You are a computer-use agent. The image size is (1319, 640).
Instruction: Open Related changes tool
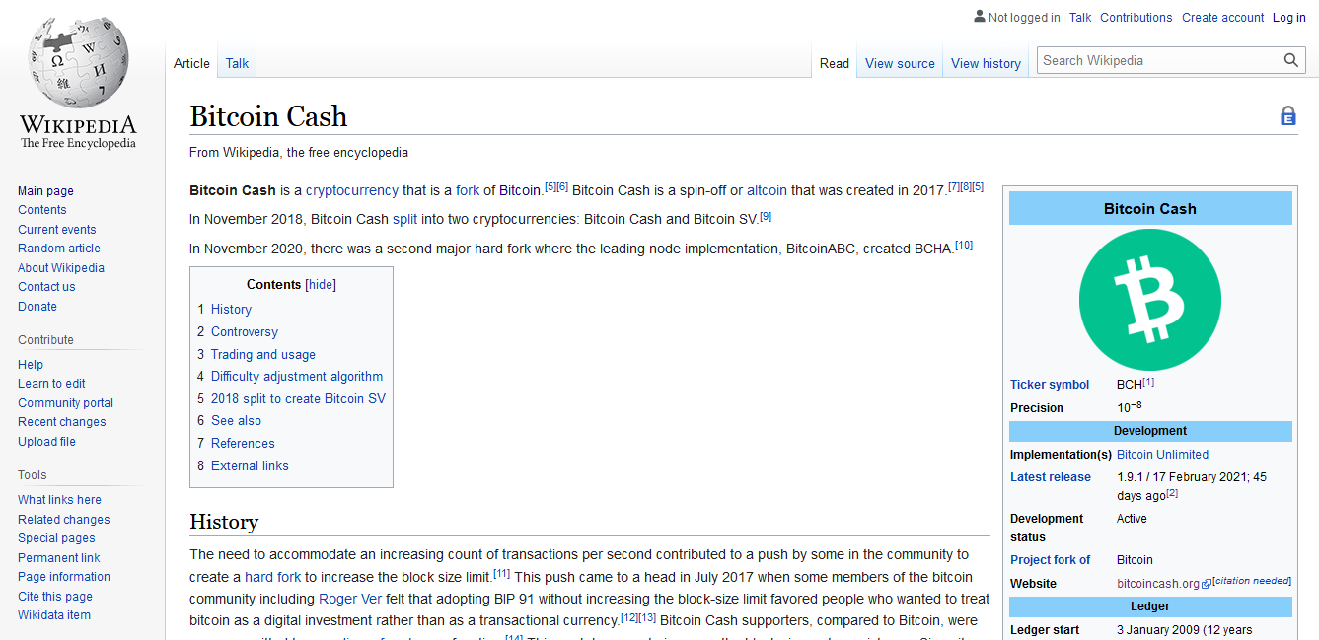[x=64, y=520]
